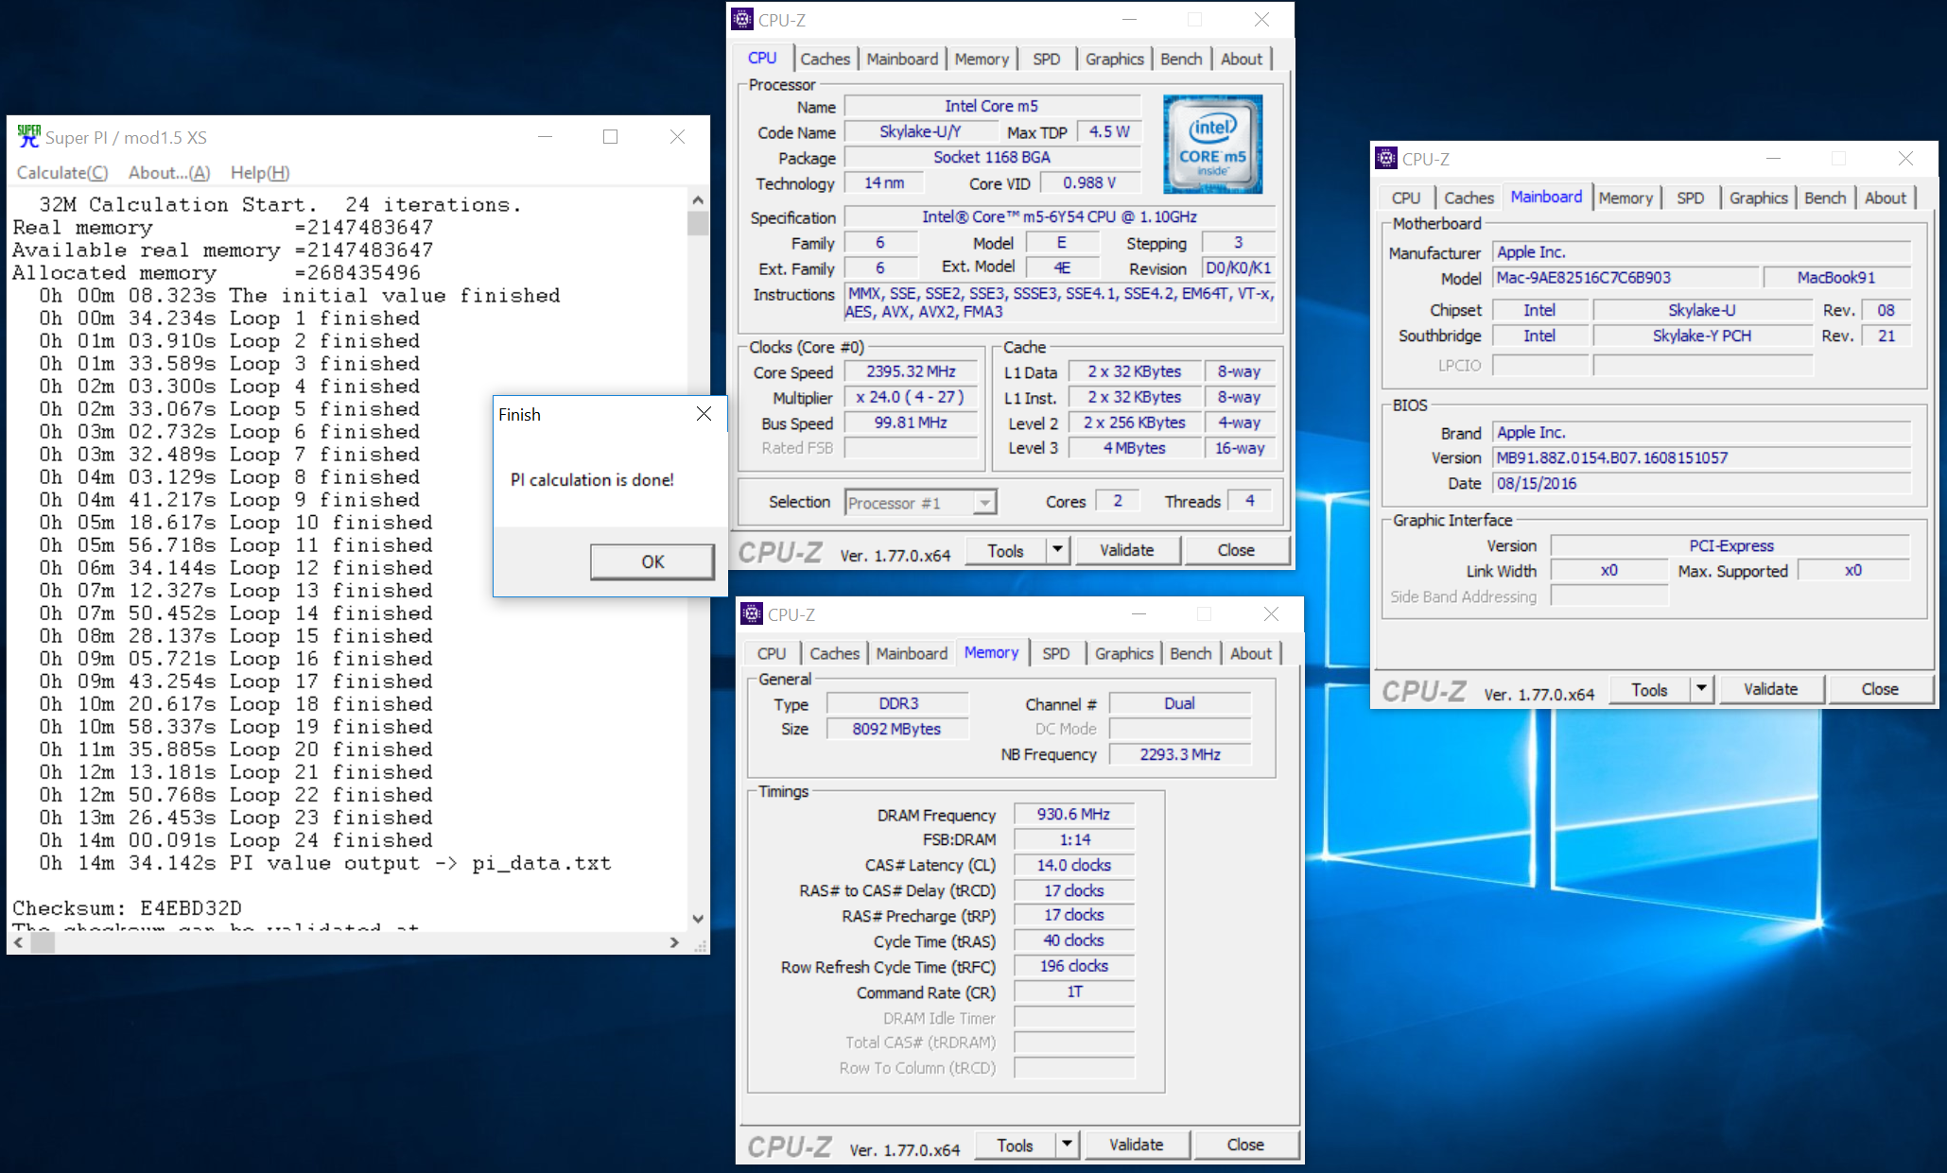Viewport: 1947px width, 1173px height.
Task: Open the Memory tab in the CPU window
Action: [x=982, y=59]
